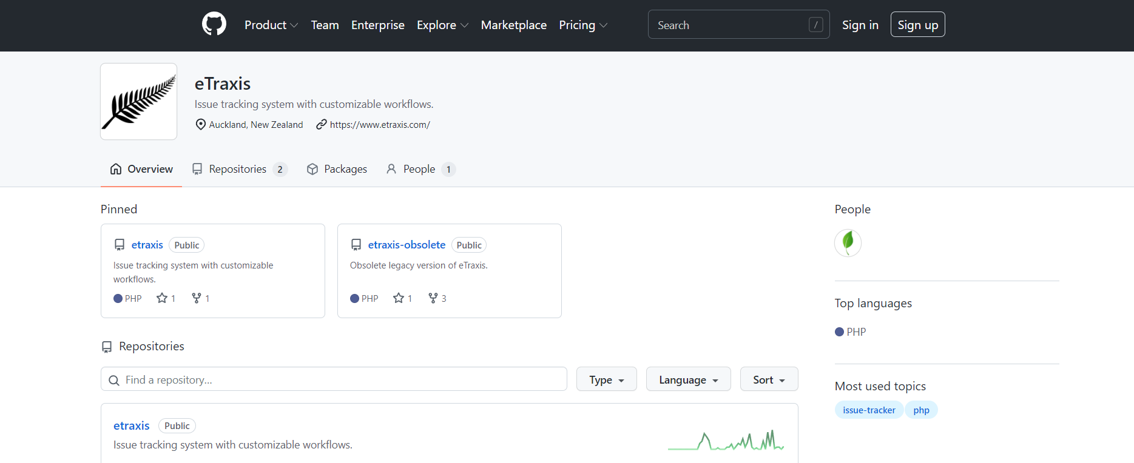Click 'Obsolete legacy version of eTraxis.' description
Image resolution: width=1134 pixels, height=463 pixels.
[419, 265]
